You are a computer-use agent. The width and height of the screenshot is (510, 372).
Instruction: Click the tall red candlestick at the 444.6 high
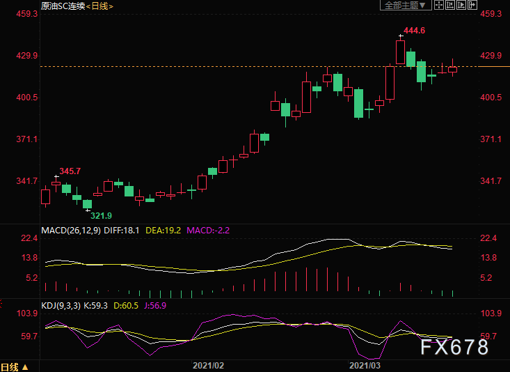tap(400, 52)
